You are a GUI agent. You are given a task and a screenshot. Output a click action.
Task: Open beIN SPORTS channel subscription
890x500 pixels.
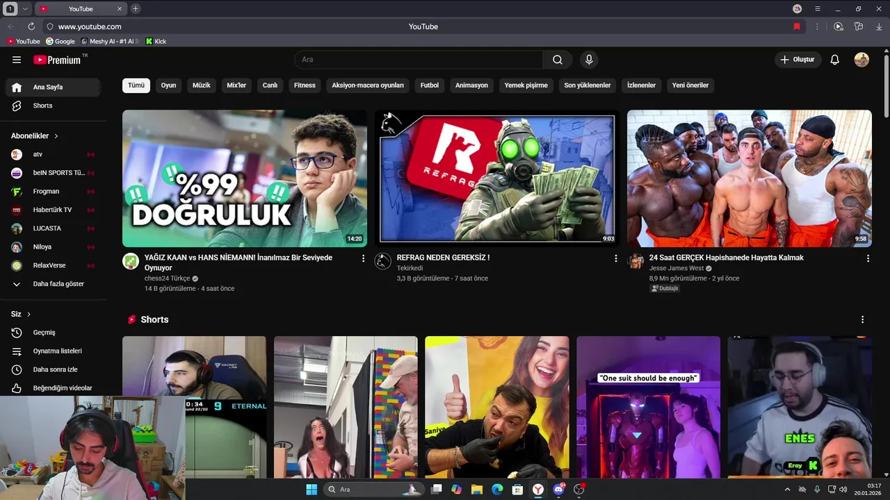[x=54, y=173]
